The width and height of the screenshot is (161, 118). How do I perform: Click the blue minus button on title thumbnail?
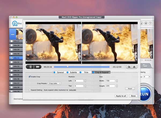coord(13,34)
